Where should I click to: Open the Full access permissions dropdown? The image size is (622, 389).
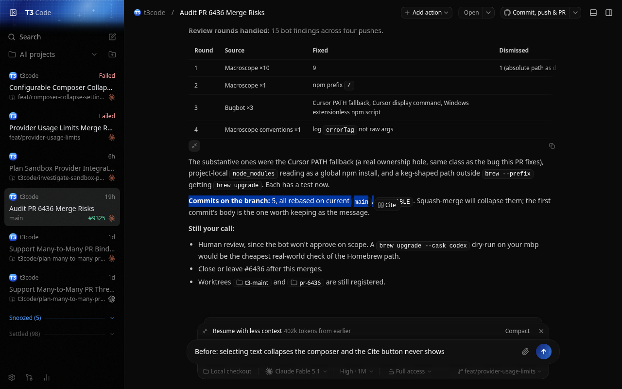(410, 371)
